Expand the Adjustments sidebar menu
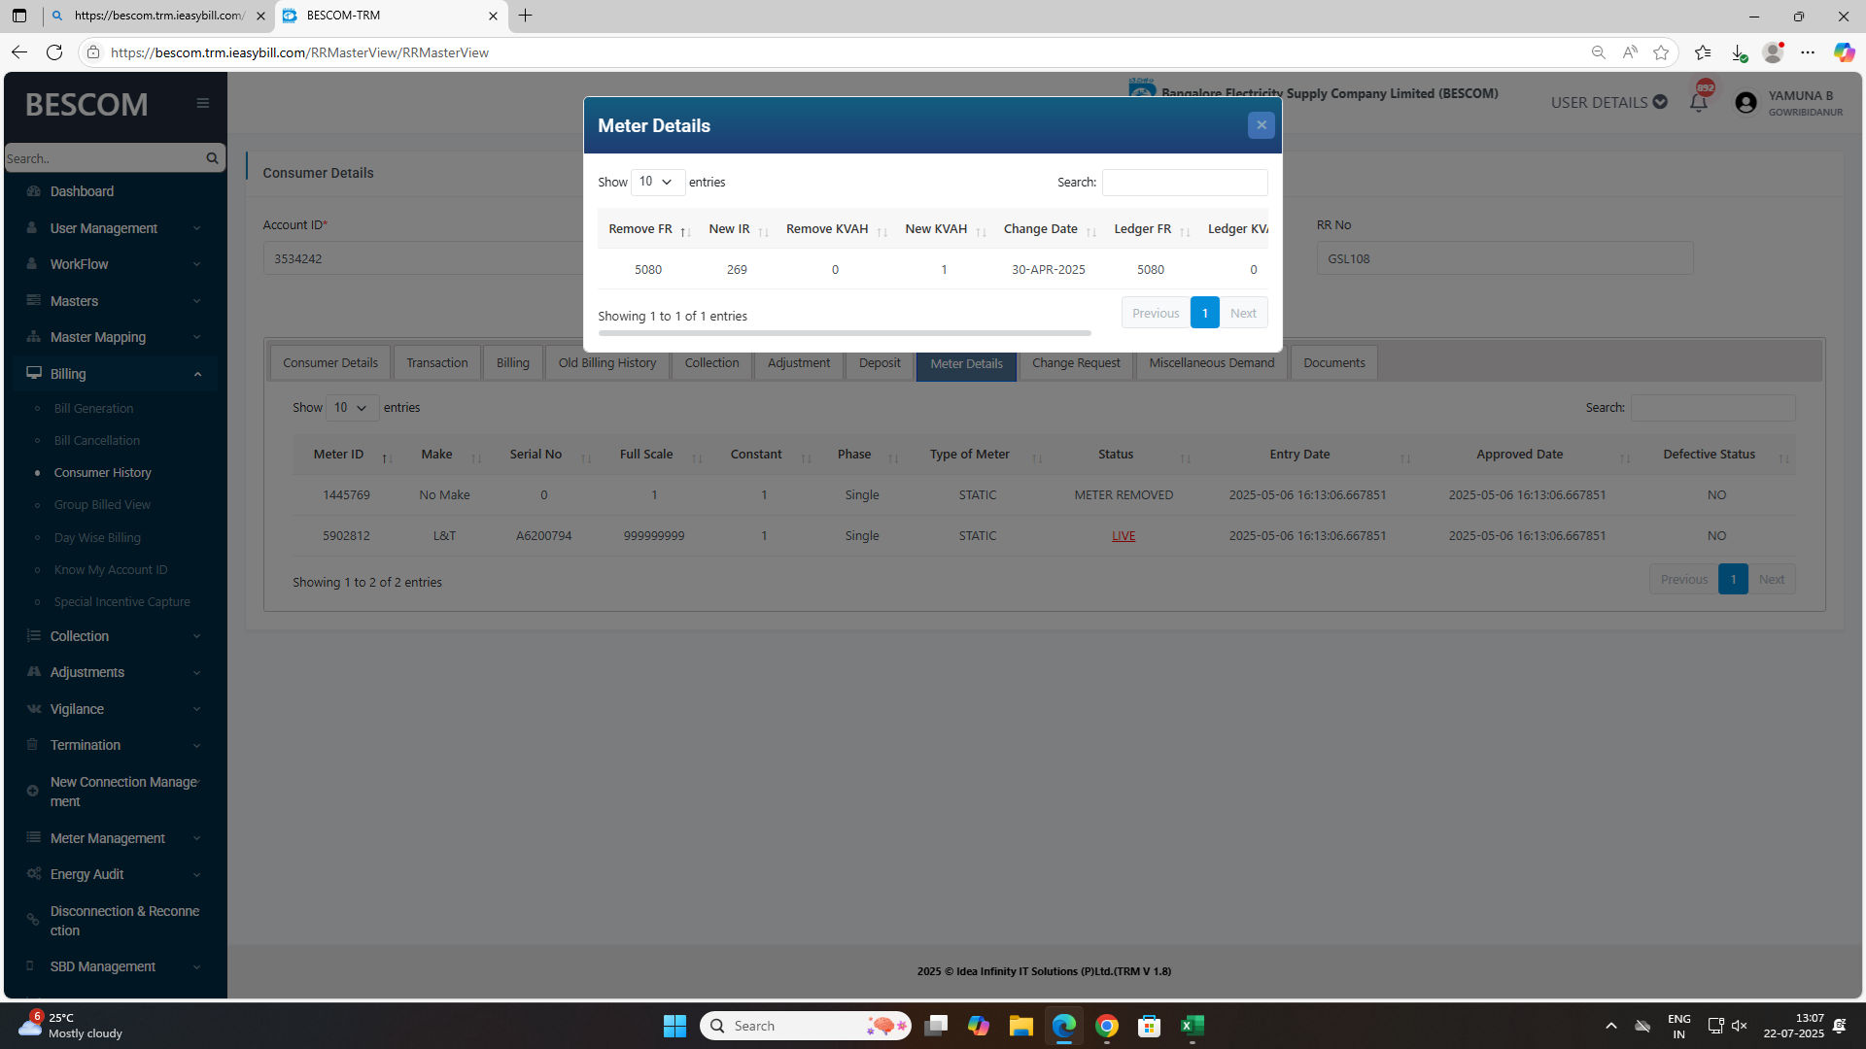The width and height of the screenshot is (1866, 1049). (x=115, y=672)
